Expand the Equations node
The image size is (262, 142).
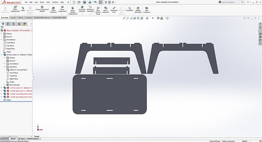coord(4,67)
